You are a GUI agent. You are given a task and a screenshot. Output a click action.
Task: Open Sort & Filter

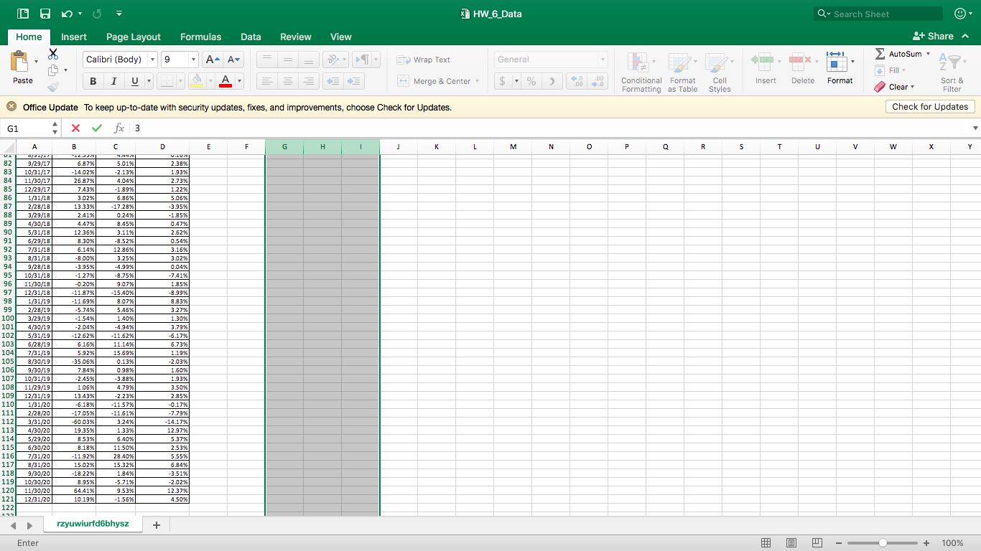[952, 73]
